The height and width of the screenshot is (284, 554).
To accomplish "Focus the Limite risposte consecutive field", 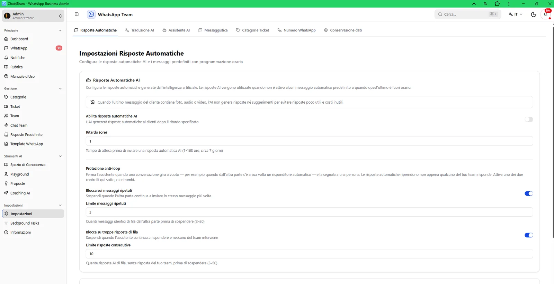I will 309,254.
